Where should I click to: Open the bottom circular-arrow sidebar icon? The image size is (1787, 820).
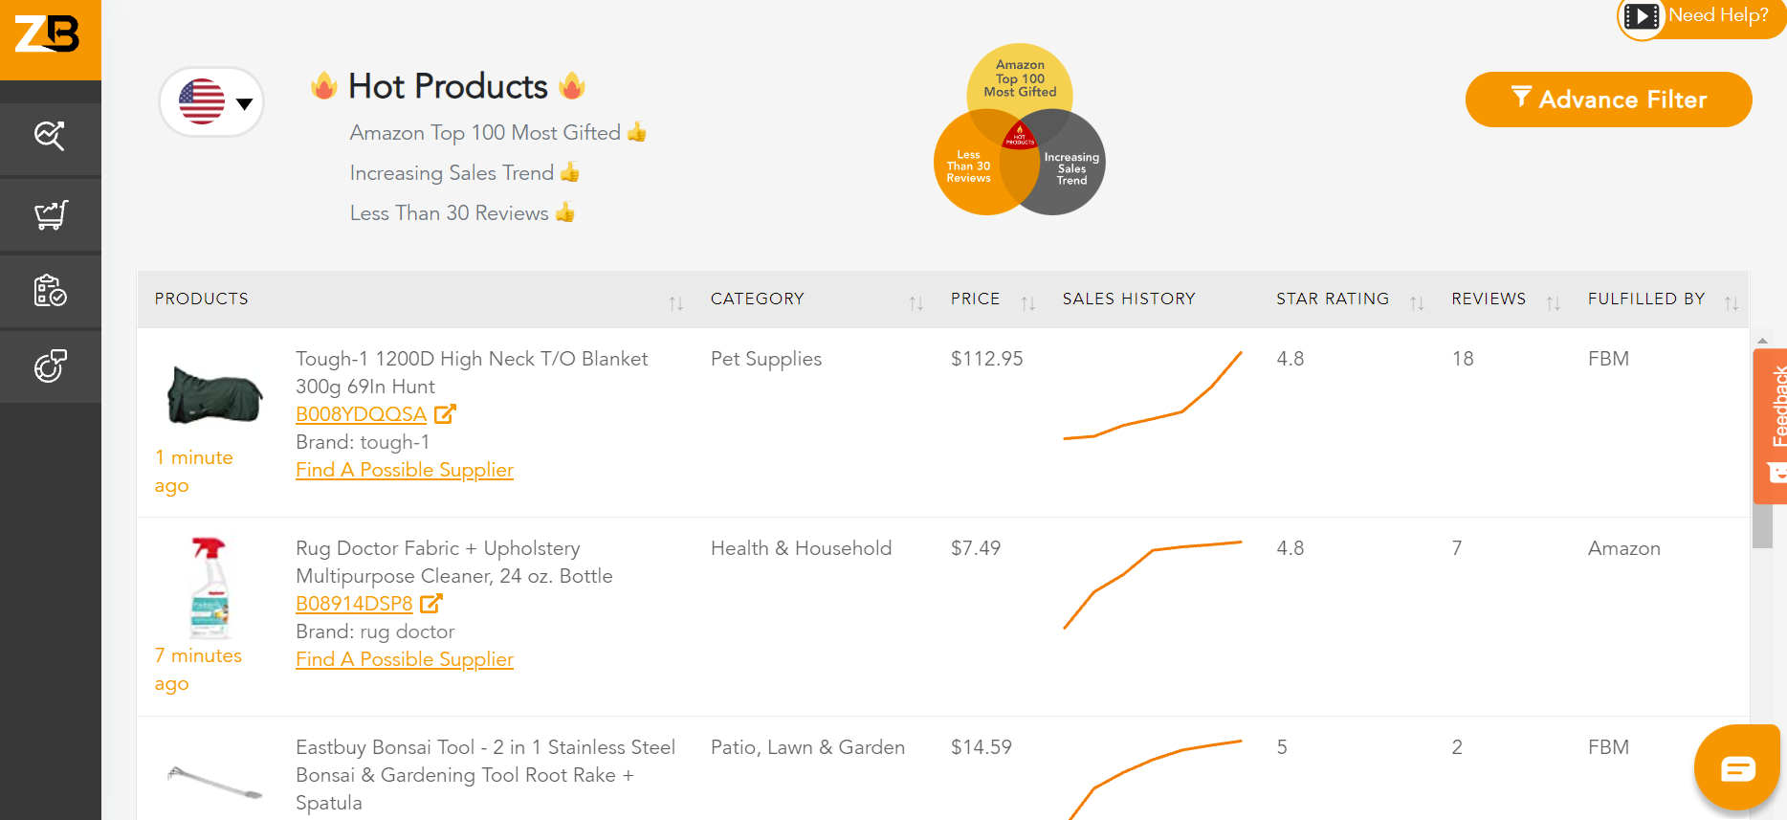tap(50, 366)
